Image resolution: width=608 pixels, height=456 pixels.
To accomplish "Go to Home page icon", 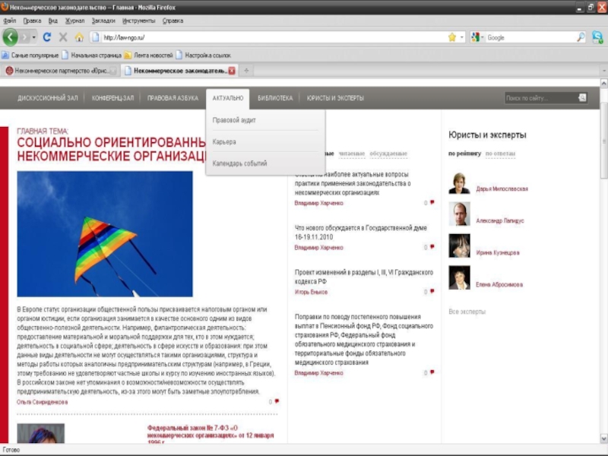I will [79, 37].
